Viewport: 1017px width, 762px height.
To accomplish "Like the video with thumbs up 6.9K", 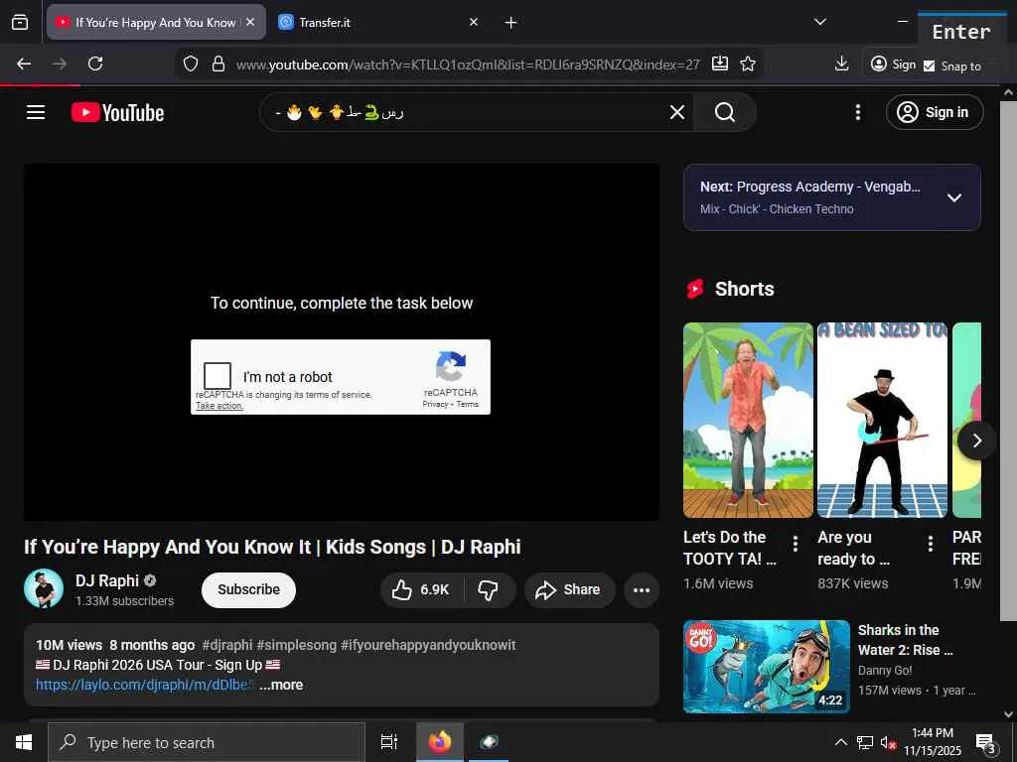I will pos(420,589).
